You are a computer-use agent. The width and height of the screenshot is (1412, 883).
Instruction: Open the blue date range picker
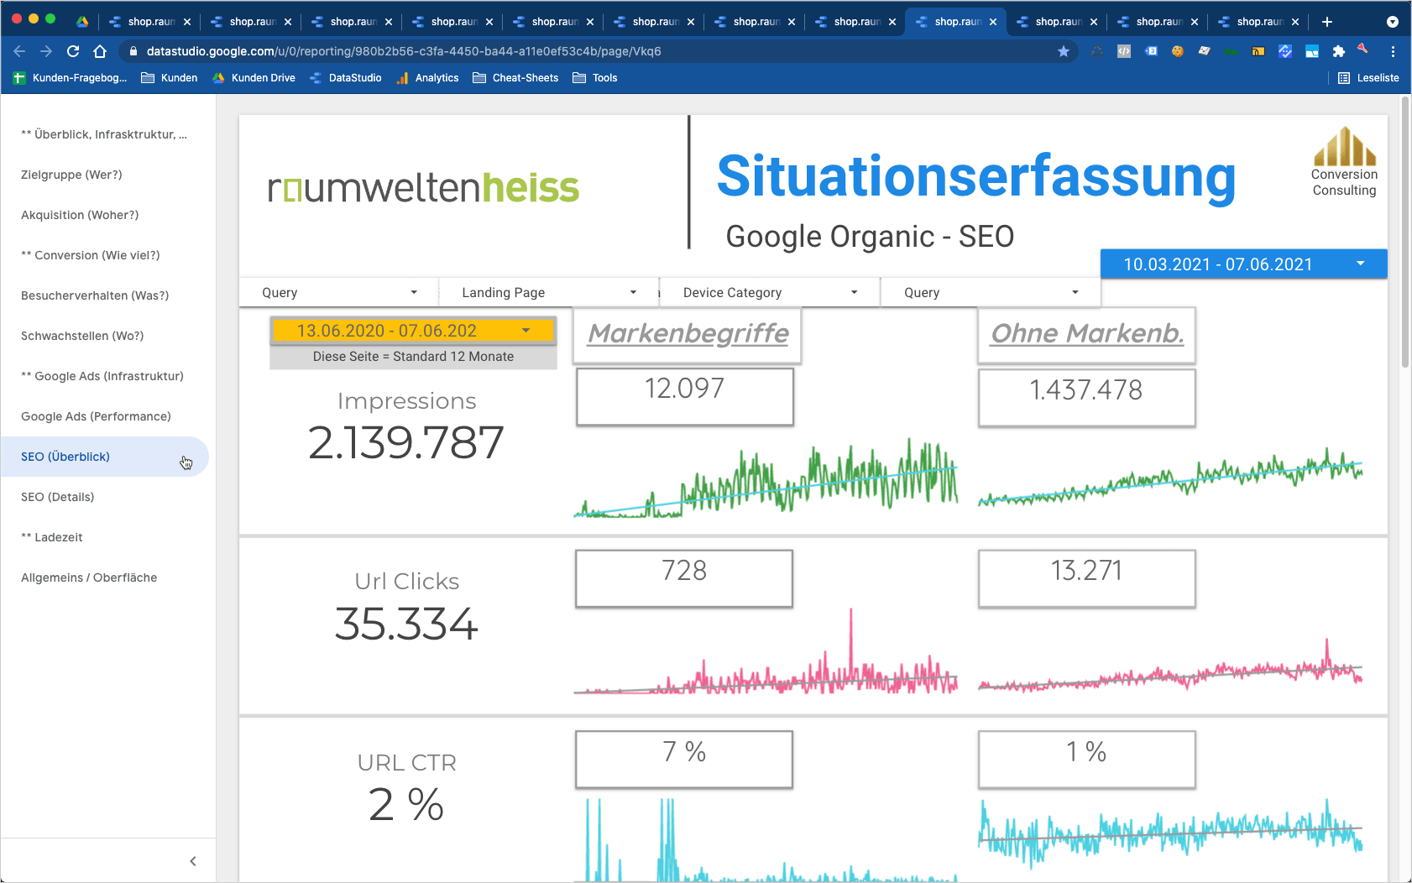[1243, 264]
